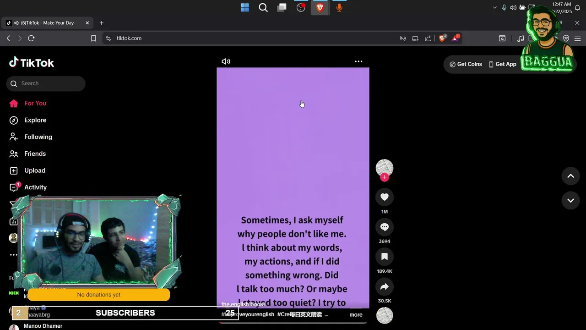Screen dimensions: 586x330
Task: Go to the previous video with the up chevron
Action: pos(570,176)
